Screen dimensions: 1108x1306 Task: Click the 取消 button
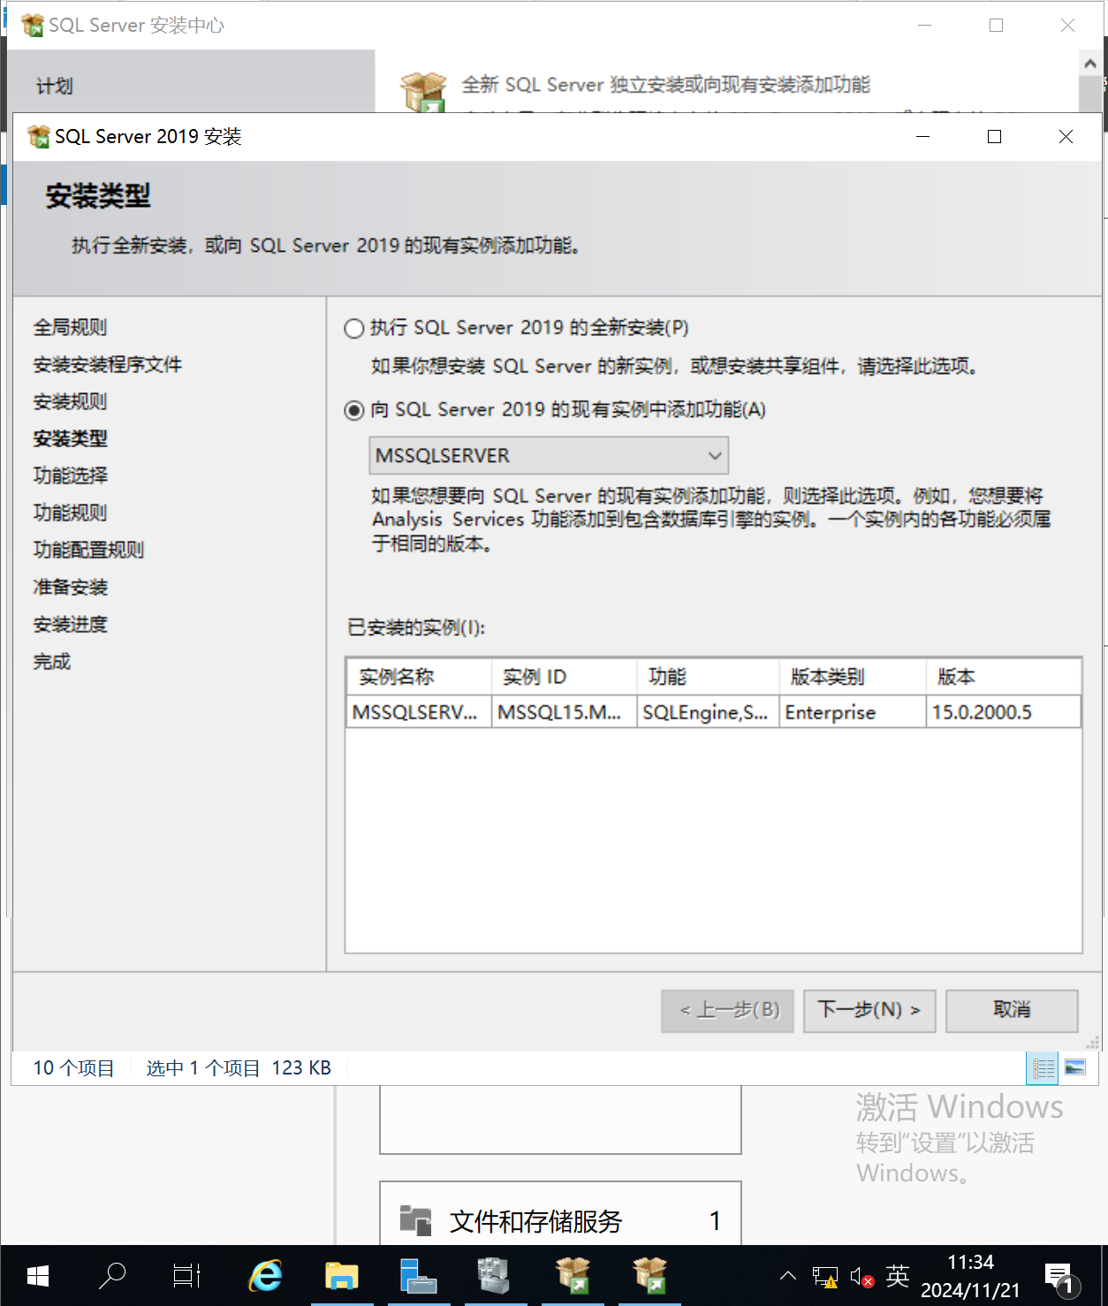pyautogui.click(x=1012, y=1010)
